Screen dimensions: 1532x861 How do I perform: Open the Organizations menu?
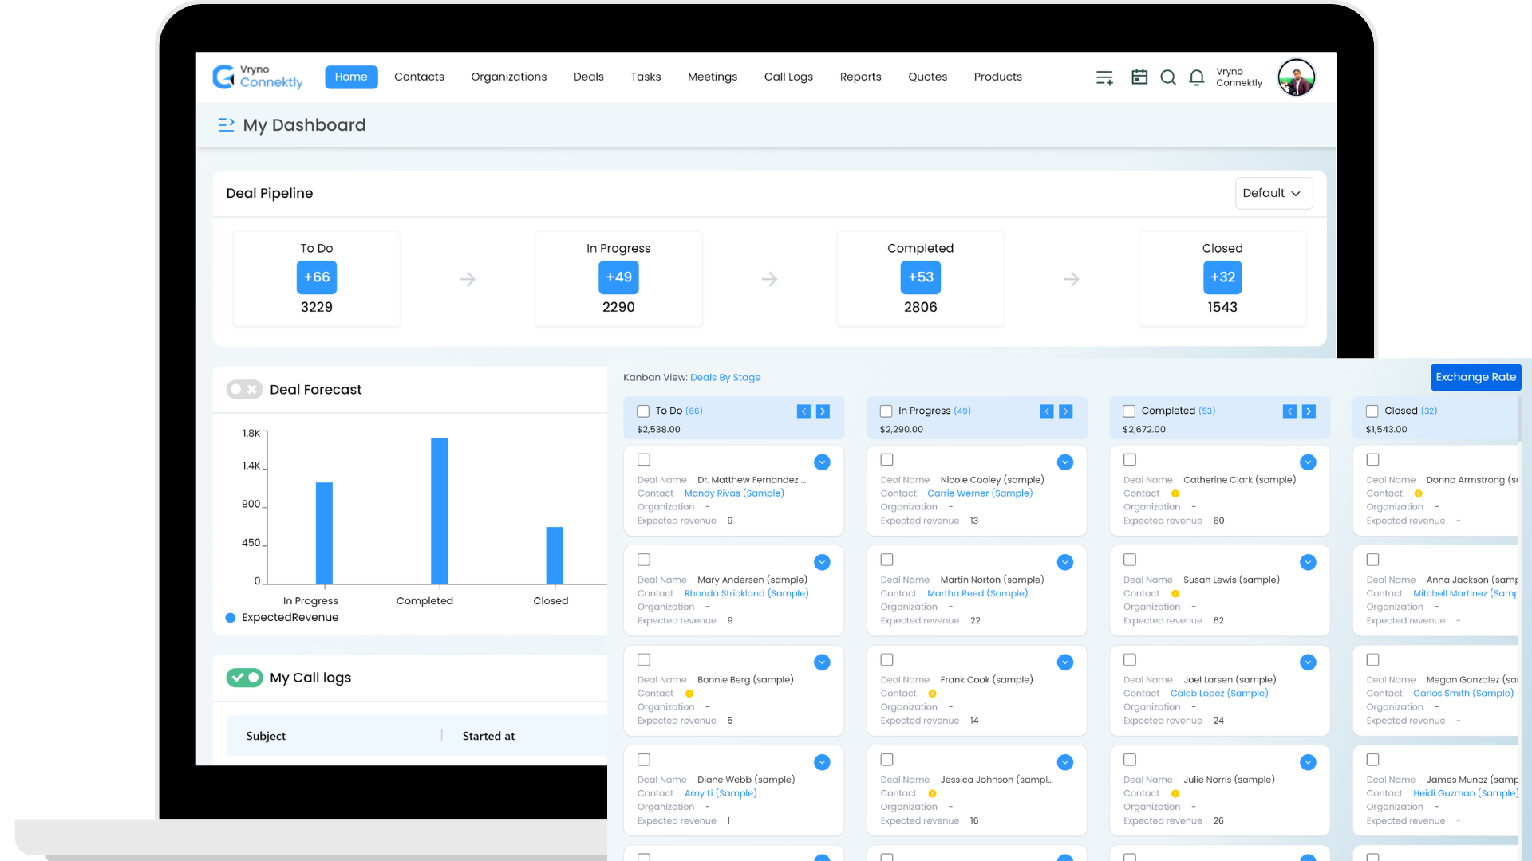tap(509, 77)
